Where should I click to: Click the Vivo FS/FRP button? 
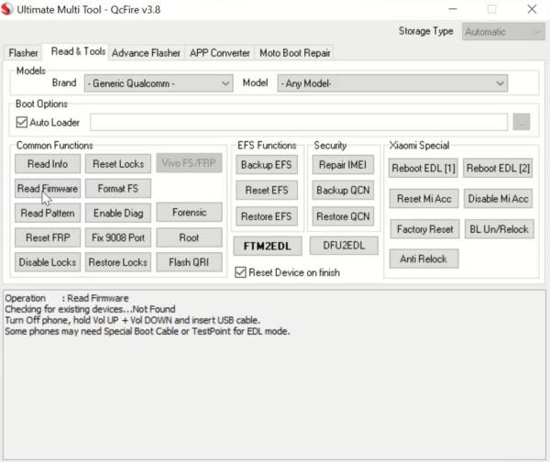[189, 163]
